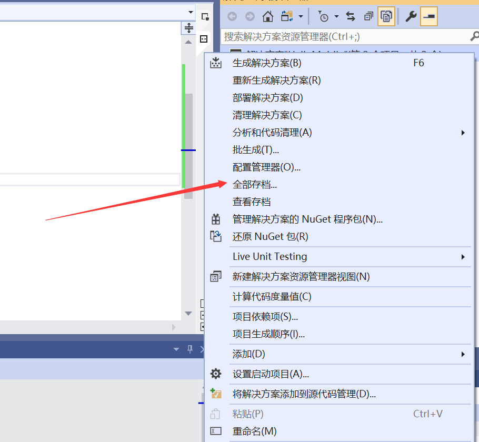Open Live Unit Testing submenu
This screenshot has height=442, width=479.
[339, 257]
